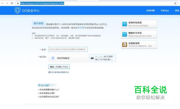Viewport: 180px width, 109px height.
Task: Bookmark page with the star icon
Action: 175,3
